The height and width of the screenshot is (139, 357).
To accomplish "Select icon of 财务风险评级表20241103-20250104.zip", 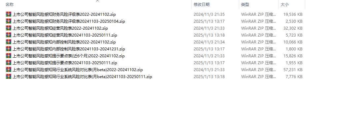I will click(9, 21).
